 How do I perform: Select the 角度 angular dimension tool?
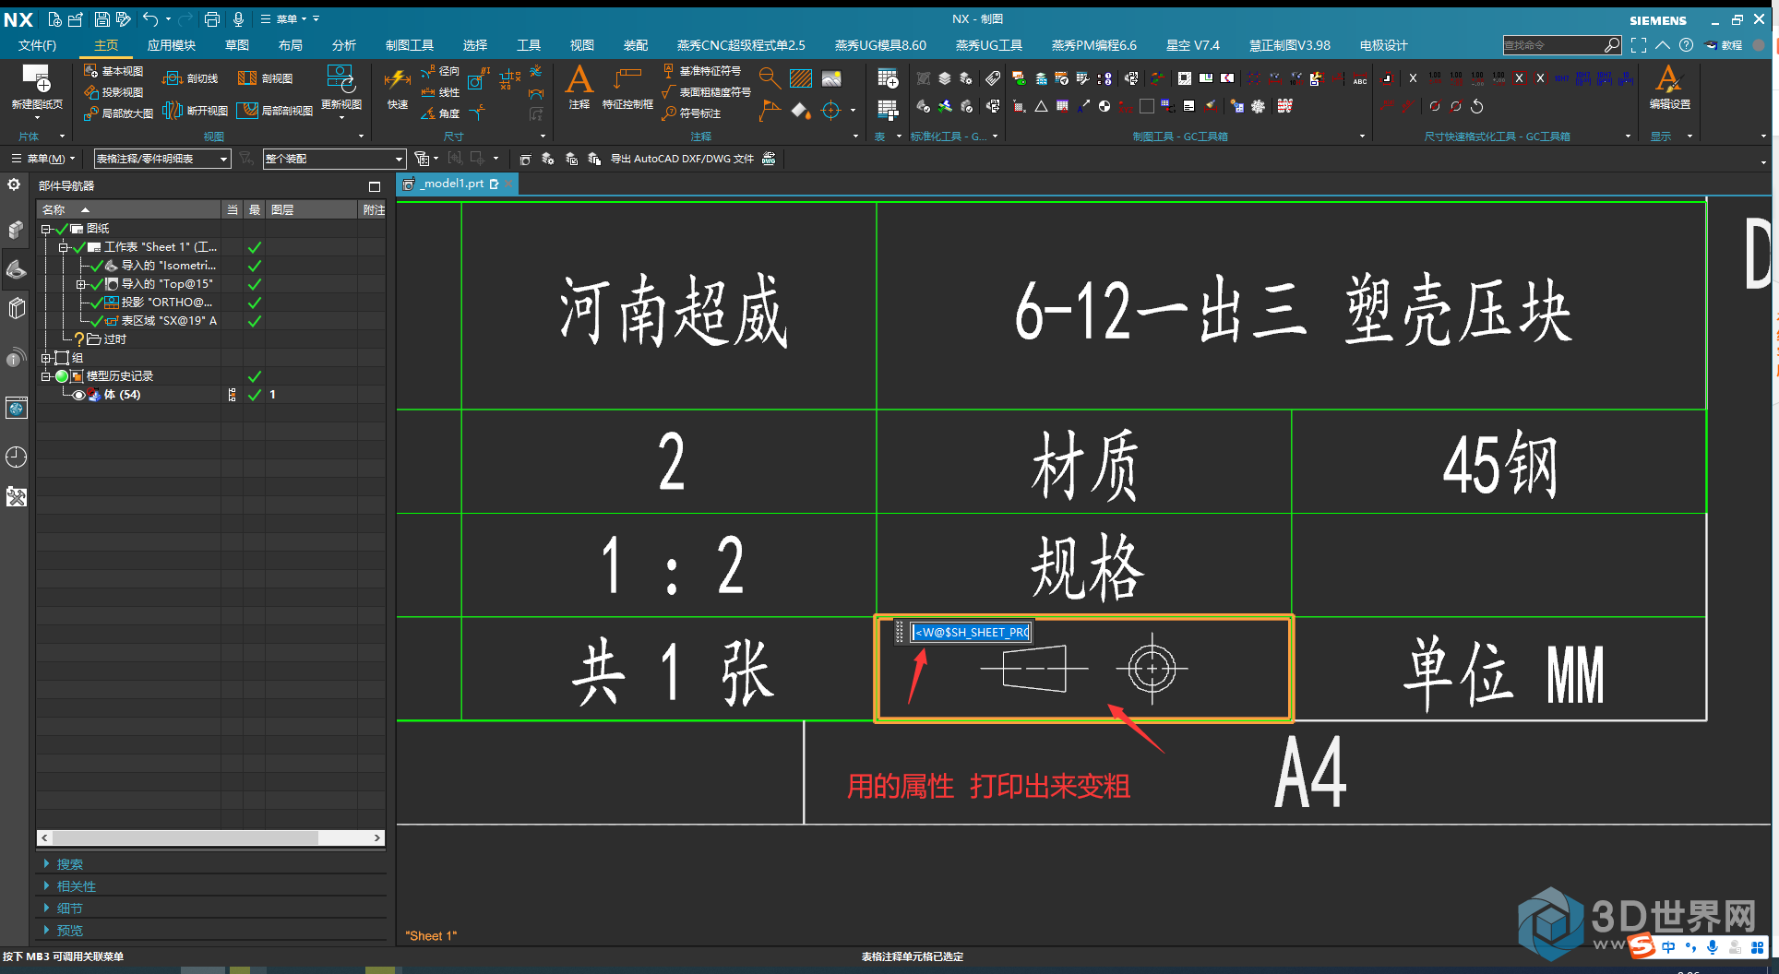pyautogui.click(x=440, y=113)
